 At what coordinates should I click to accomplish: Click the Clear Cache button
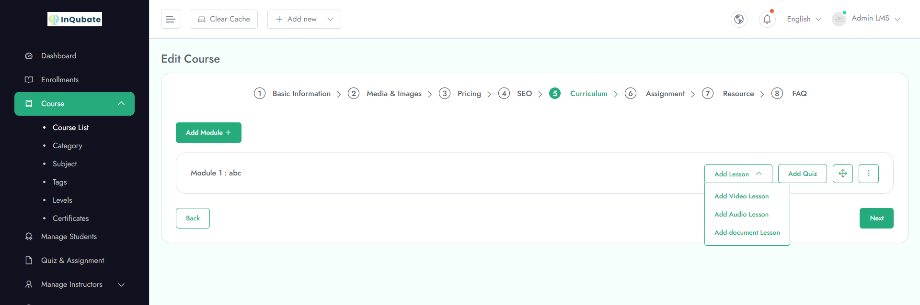(x=224, y=19)
